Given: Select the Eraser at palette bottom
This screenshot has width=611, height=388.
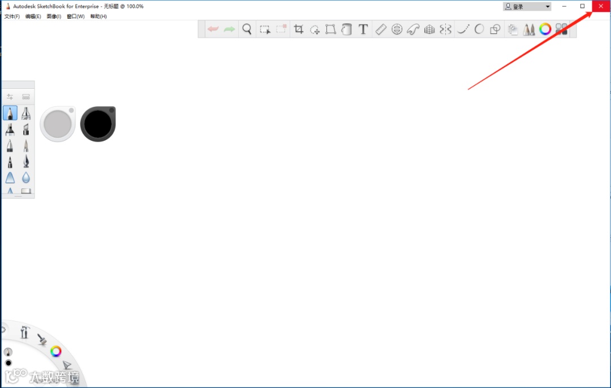Looking at the screenshot, I should click(x=26, y=191).
